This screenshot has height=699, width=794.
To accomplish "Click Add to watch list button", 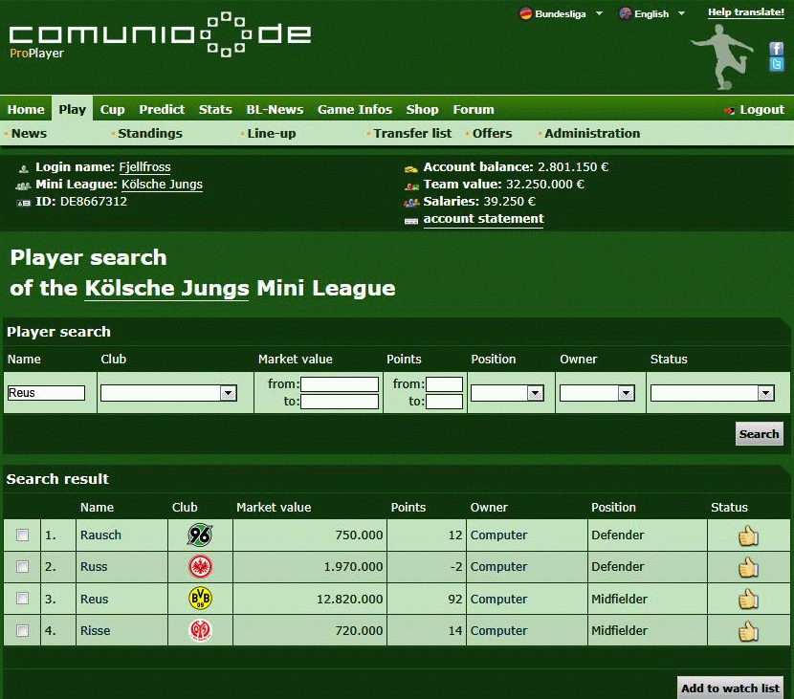I will point(730,688).
